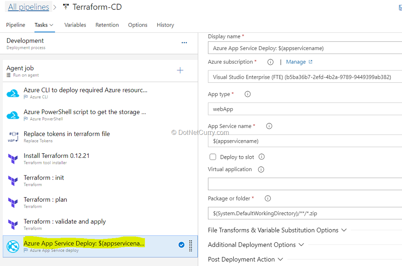Click the flag icon beside Azure PowerShell subtitle
This screenshot has width=402, height=266.
pyautogui.click(x=25, y=118)
